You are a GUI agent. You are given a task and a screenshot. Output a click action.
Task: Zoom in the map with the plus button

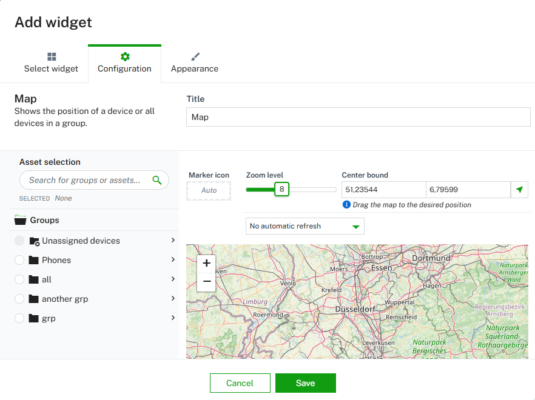point(207,263)
